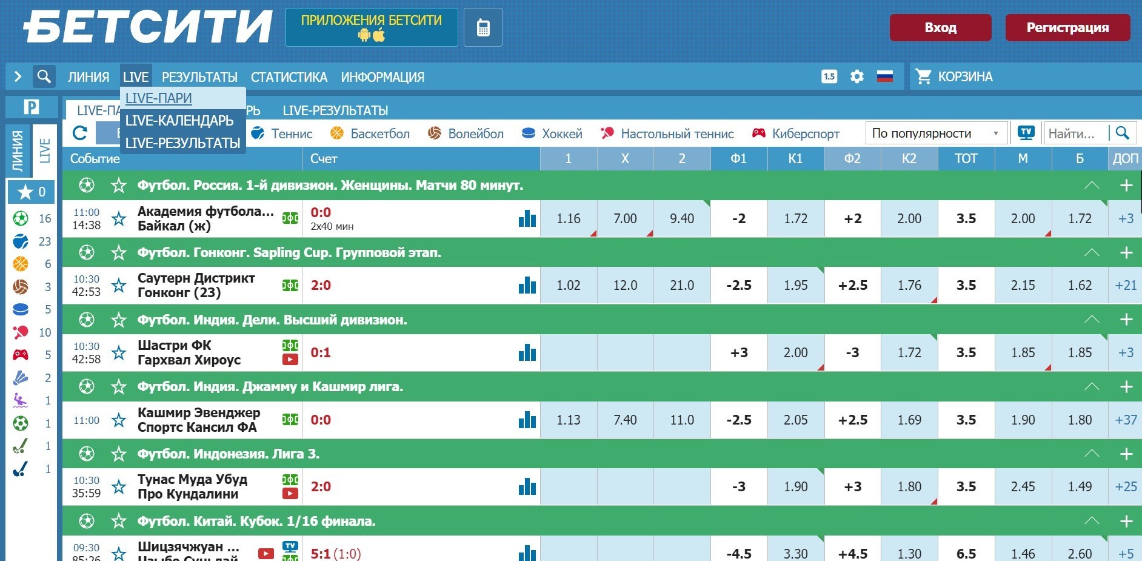Add Академия футбола match to favorites
The image size is (1142, 561).
(x=119, y=218)
